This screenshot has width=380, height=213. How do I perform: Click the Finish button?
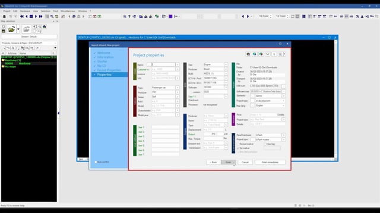pos(228,162)
